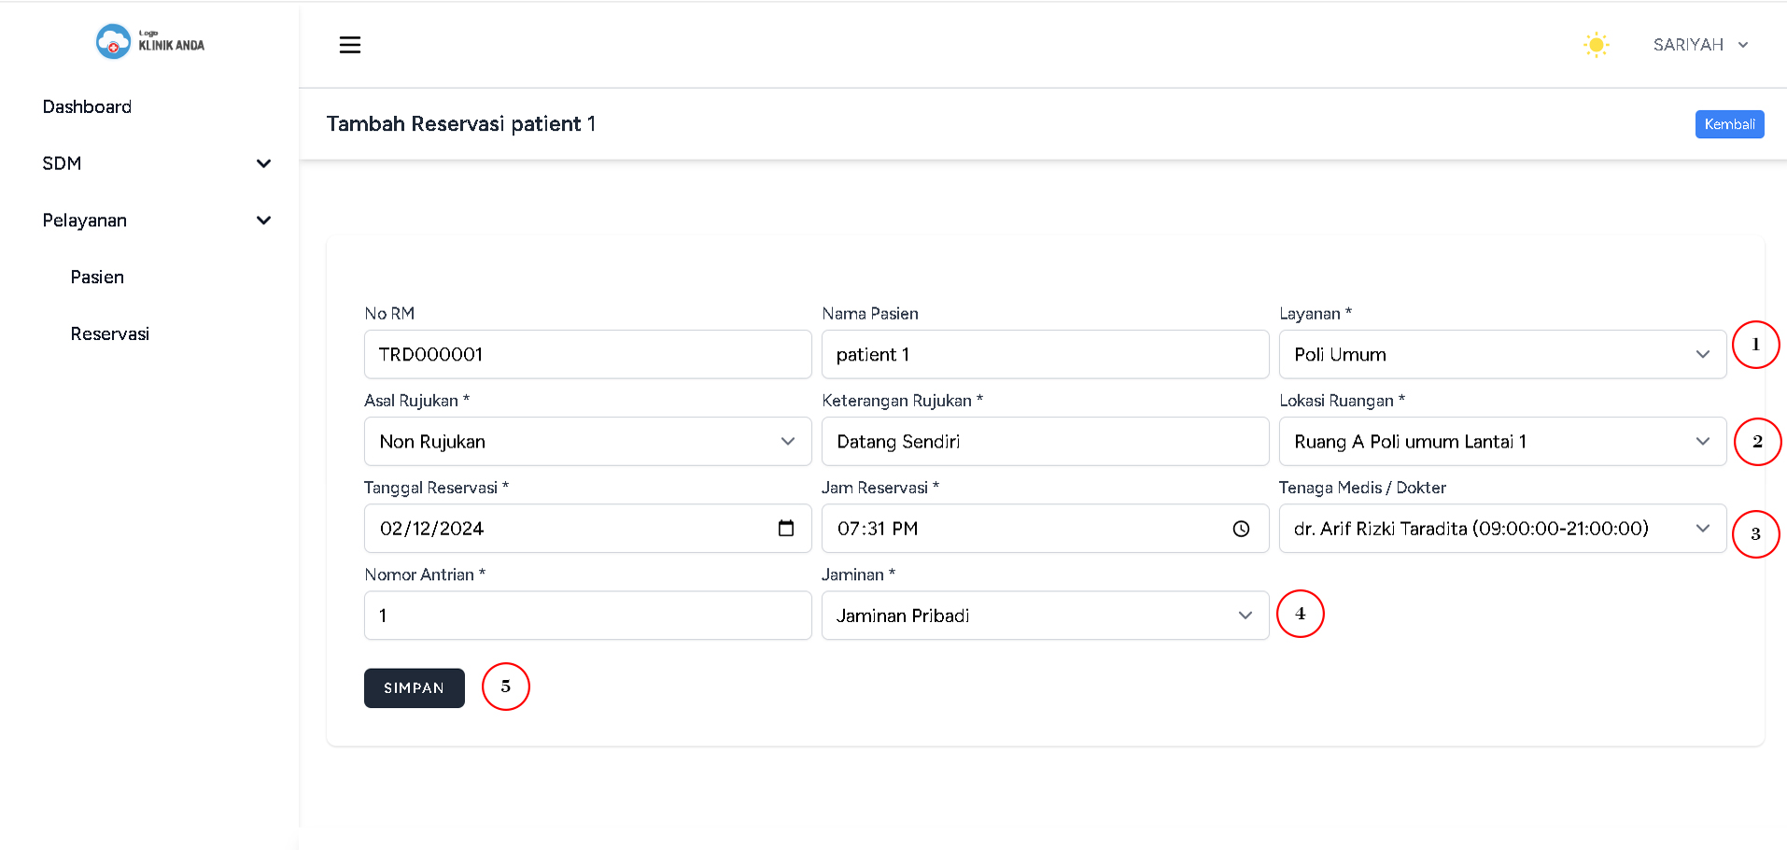
Task: Select a doctor in Tenaga Medis dropdown
Action: pyautogui.click(x=1501, y=529)
